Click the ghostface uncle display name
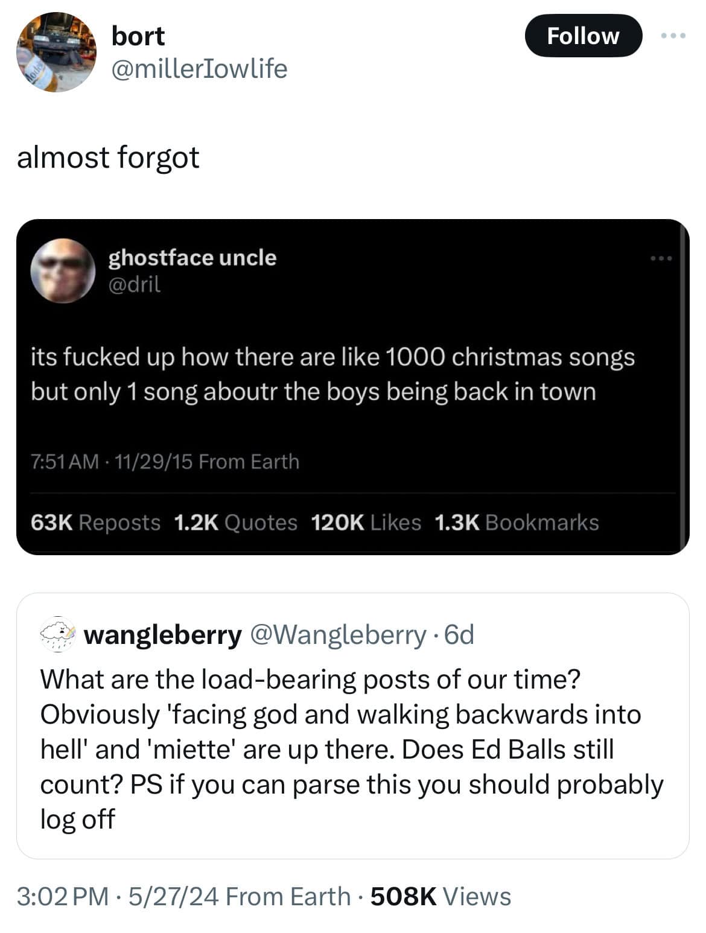 (192, 258)
